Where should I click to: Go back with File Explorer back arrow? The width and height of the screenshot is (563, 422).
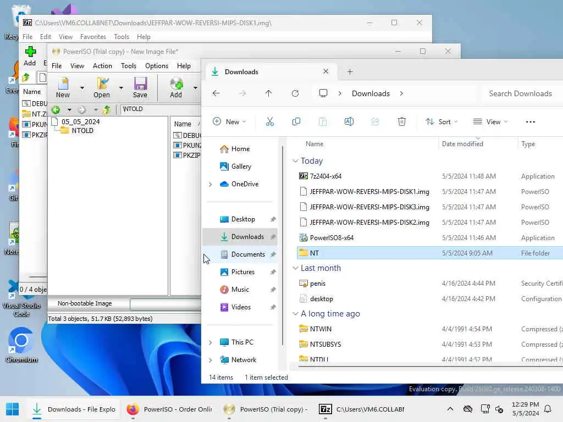216,93
